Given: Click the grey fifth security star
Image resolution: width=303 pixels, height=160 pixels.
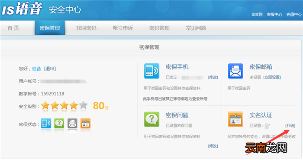Looking at the screenshot, I should (x=83, y=105).
